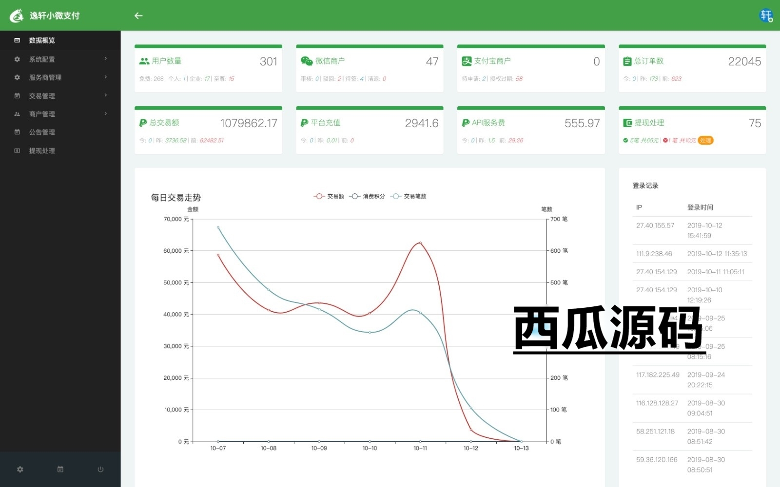Open the 公告管理 menu item
The width and height of the screenshot is (780, 487).
(60, 132)
